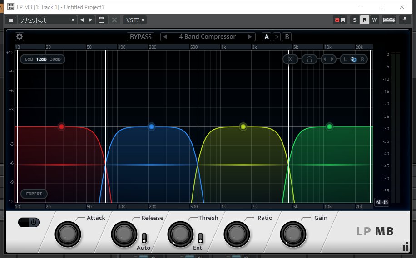Open EXPERT mode

tap(34, 194)
